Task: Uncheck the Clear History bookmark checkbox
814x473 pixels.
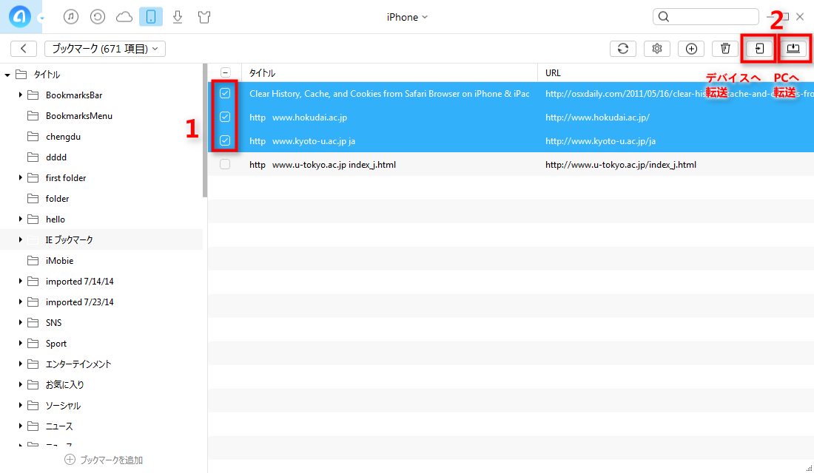Action: pos(225,93)
